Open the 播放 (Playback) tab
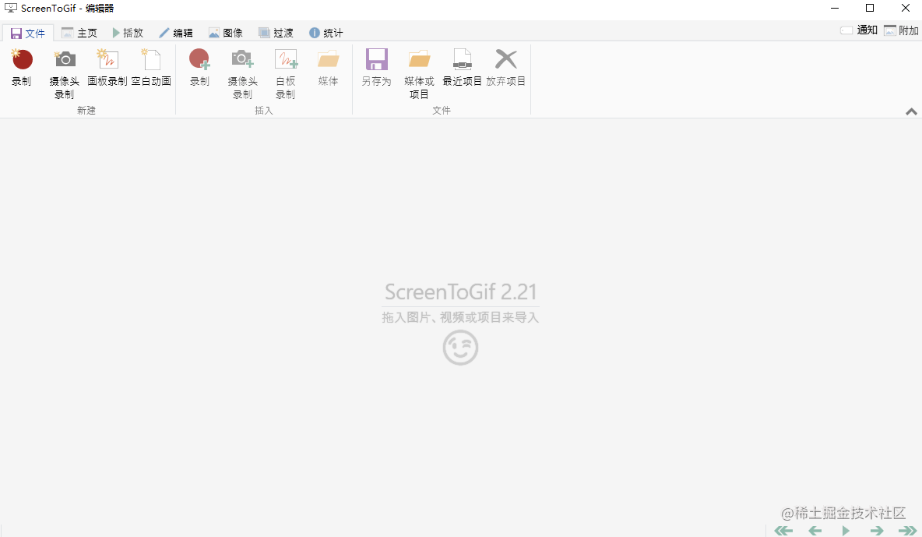The image size is (922, 537). (x=128, y=33)
